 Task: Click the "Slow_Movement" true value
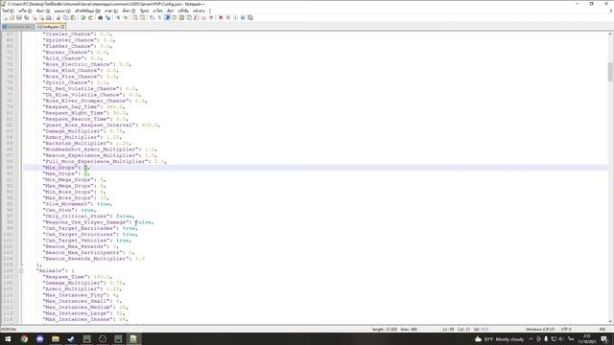[104, 204]
